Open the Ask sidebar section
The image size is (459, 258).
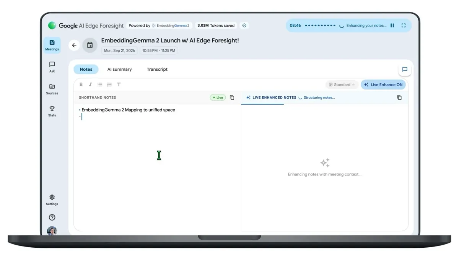pyautogui.click(x=52, y=67)
